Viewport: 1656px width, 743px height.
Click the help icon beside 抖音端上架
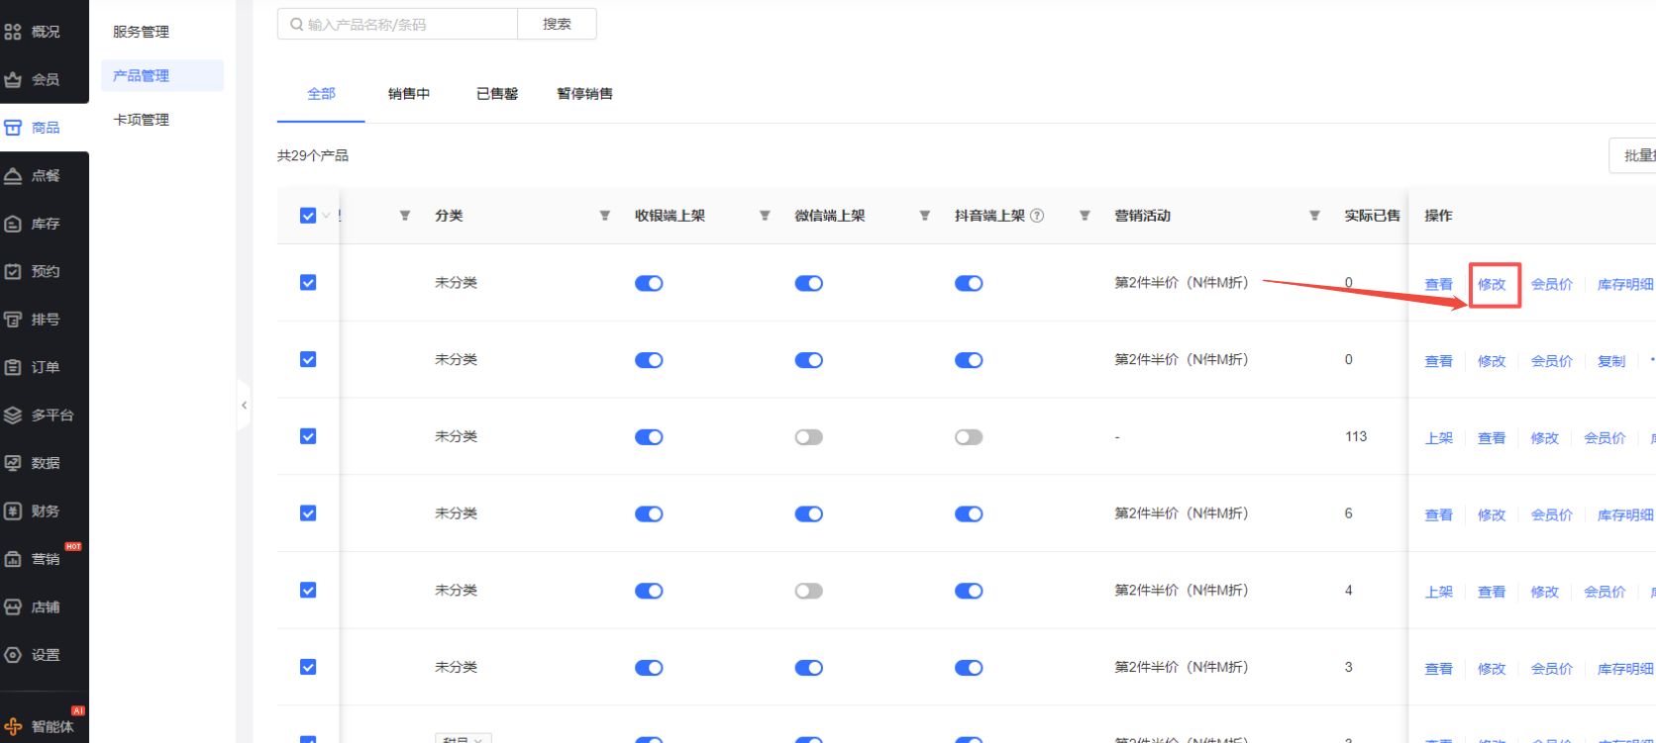pos(1037,216)
